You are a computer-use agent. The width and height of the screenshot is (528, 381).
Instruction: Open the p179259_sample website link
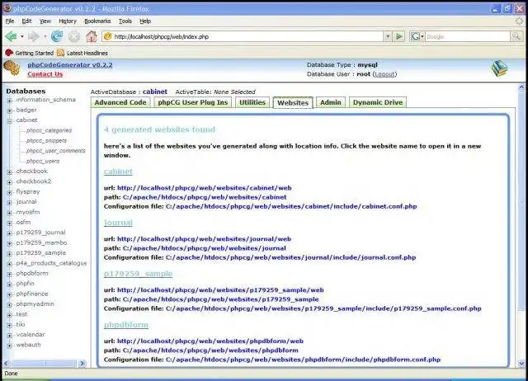138,273
